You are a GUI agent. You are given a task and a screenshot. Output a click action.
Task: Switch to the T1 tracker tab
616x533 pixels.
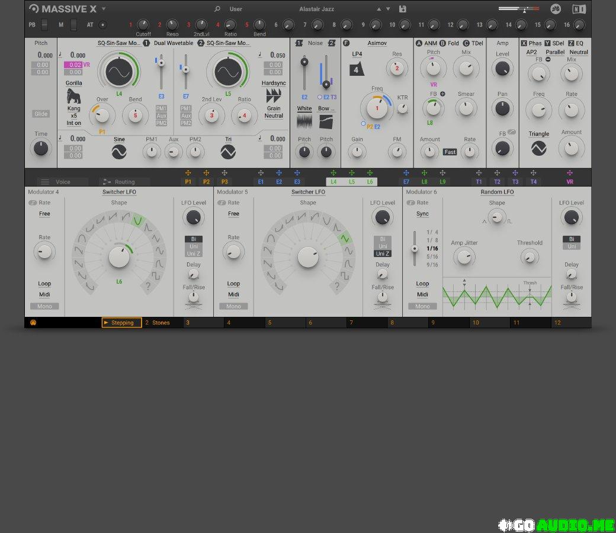pyautogui.click(x=479, y=182)
